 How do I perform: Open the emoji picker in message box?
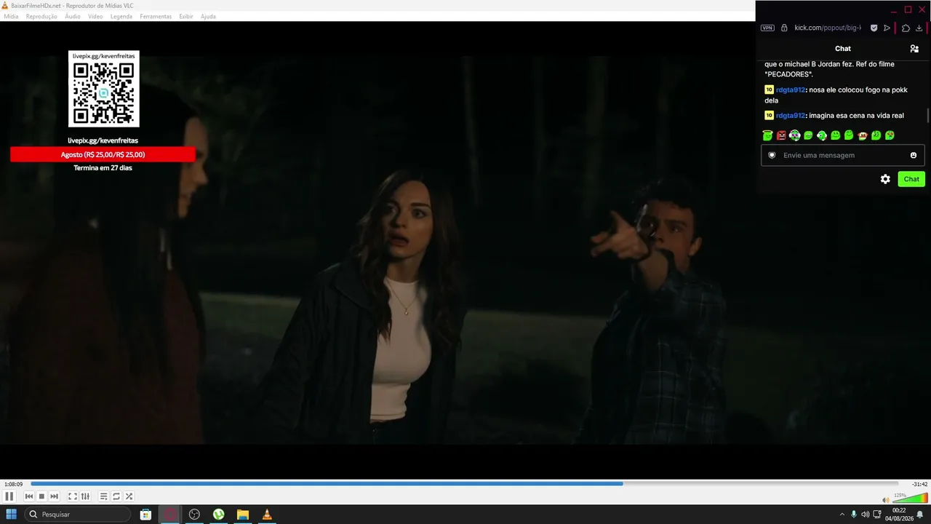point(914,155)
